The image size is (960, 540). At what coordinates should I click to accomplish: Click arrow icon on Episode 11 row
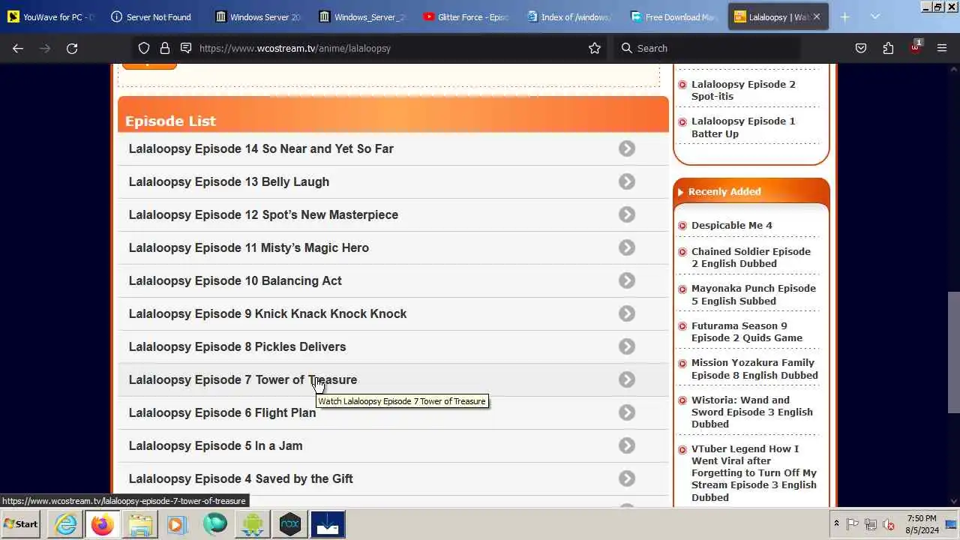(x=627, y=247)
